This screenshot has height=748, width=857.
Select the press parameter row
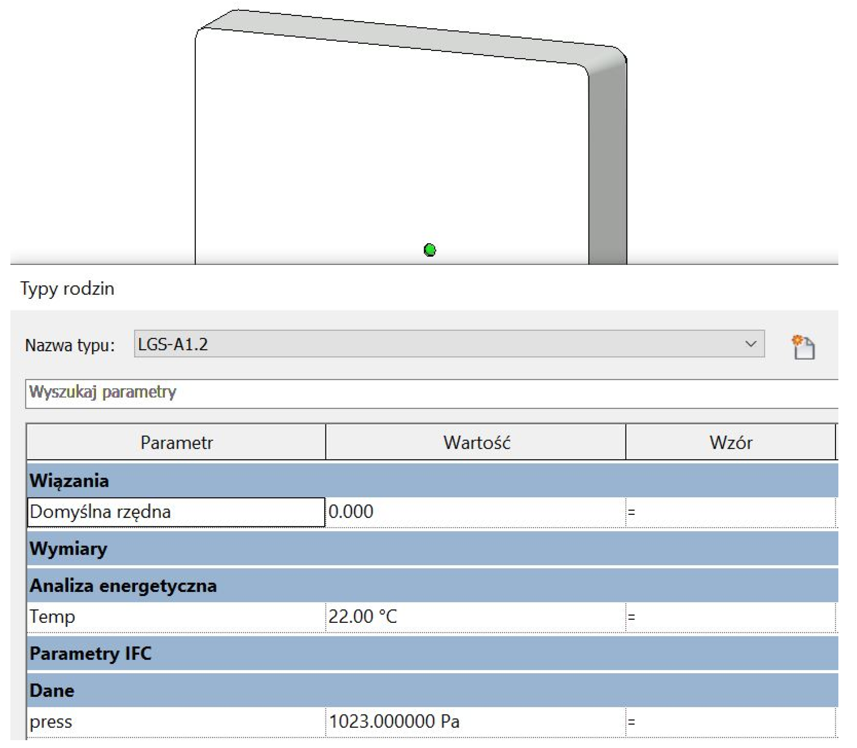(176, 722)
